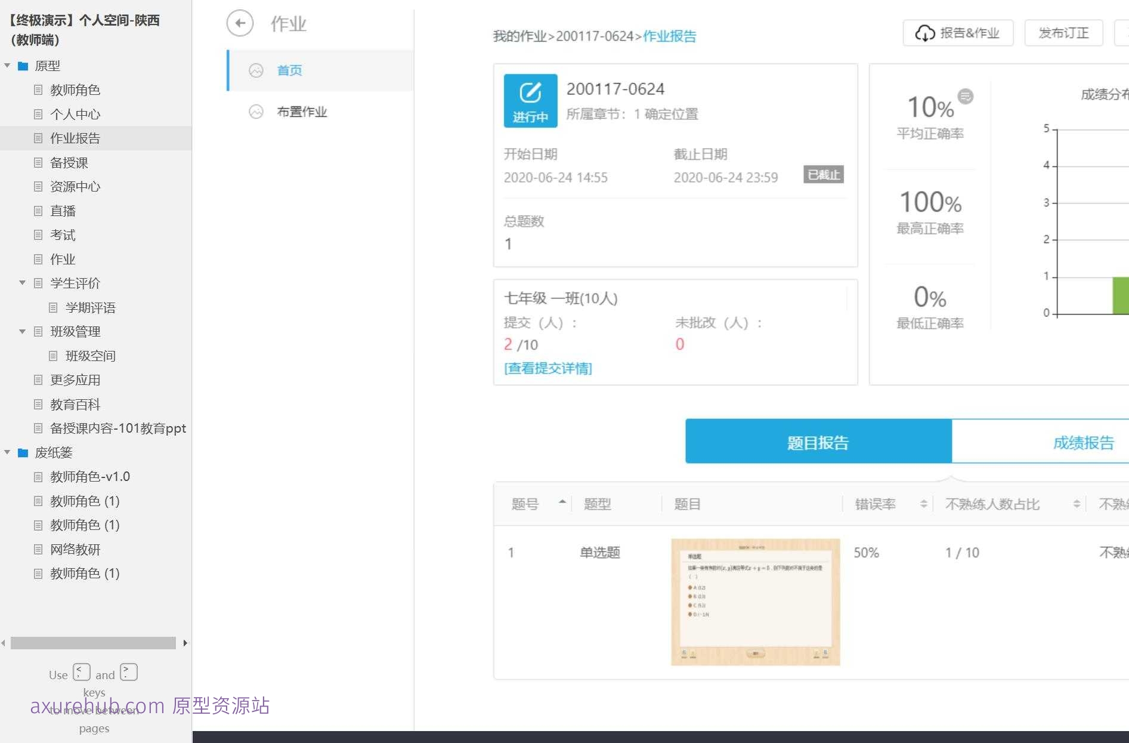Viewport: 1129px width, 743px height.
Task: Click the 发布订正 button
Action: pyautogui.click(x=1064, y=33)
